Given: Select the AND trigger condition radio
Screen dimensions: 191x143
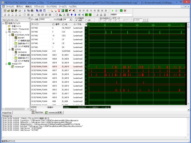Looking at the screenshot, I should (76, 20).
